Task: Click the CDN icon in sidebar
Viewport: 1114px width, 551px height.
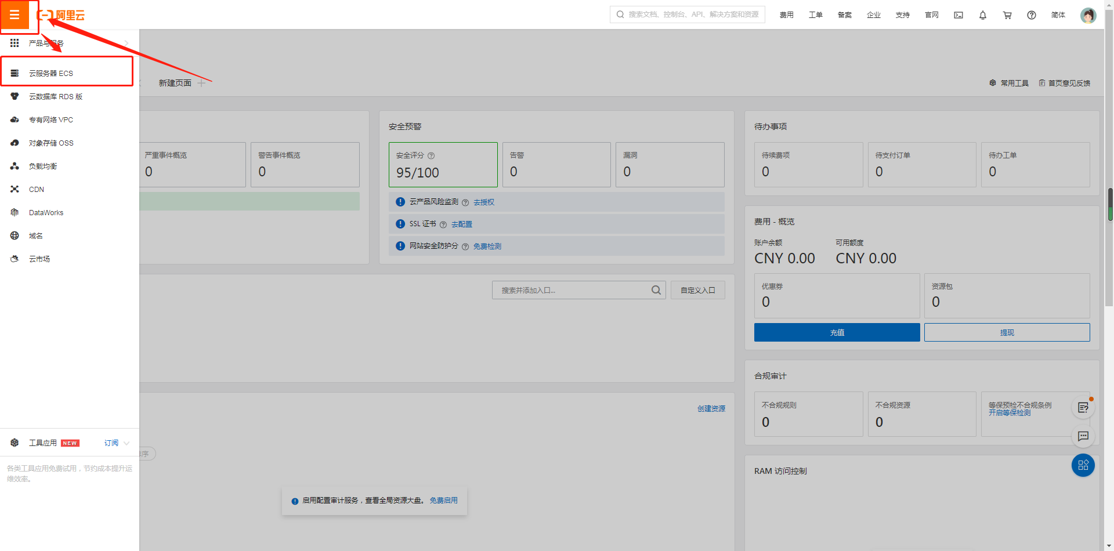Action: coord(15,189)
